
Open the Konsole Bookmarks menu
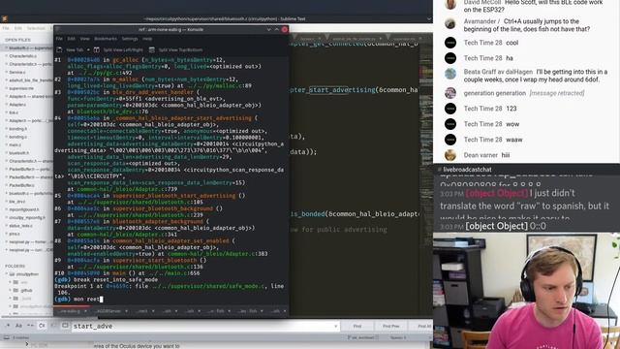click(106, 39)
